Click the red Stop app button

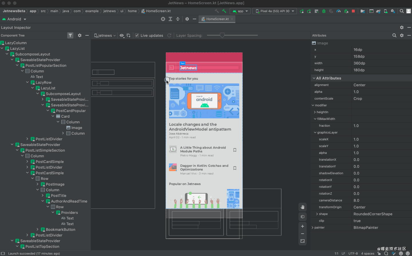pyautogui.click(x=353, y=11)
